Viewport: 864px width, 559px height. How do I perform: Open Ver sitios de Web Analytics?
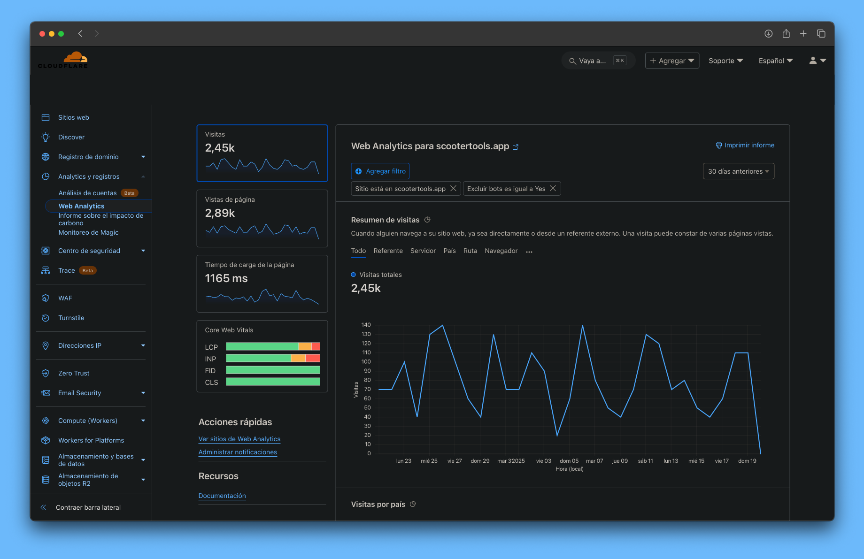tap(239, 439)
